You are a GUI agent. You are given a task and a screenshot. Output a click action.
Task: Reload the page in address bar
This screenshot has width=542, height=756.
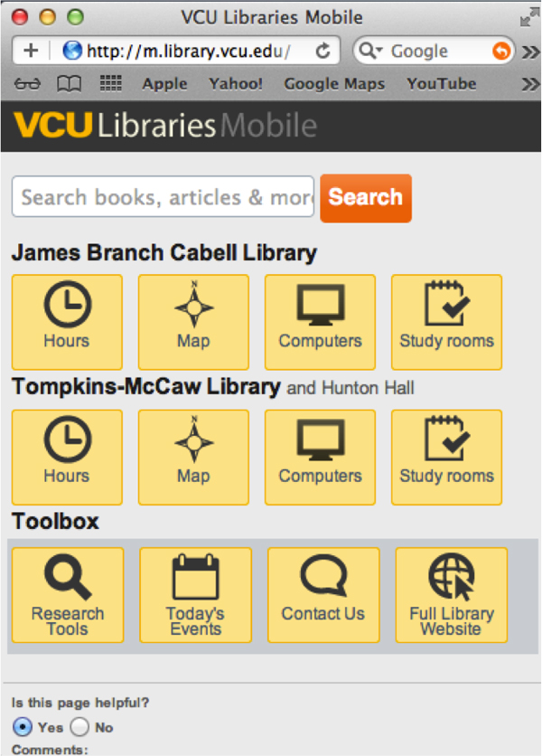(x=322, y=52)
